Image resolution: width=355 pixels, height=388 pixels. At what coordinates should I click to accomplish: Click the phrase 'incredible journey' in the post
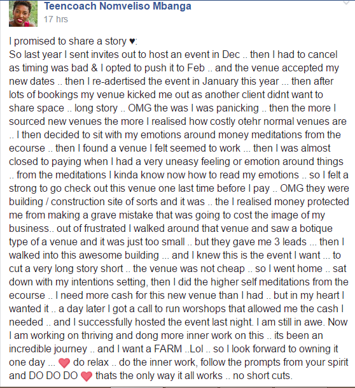click(48, 349)
